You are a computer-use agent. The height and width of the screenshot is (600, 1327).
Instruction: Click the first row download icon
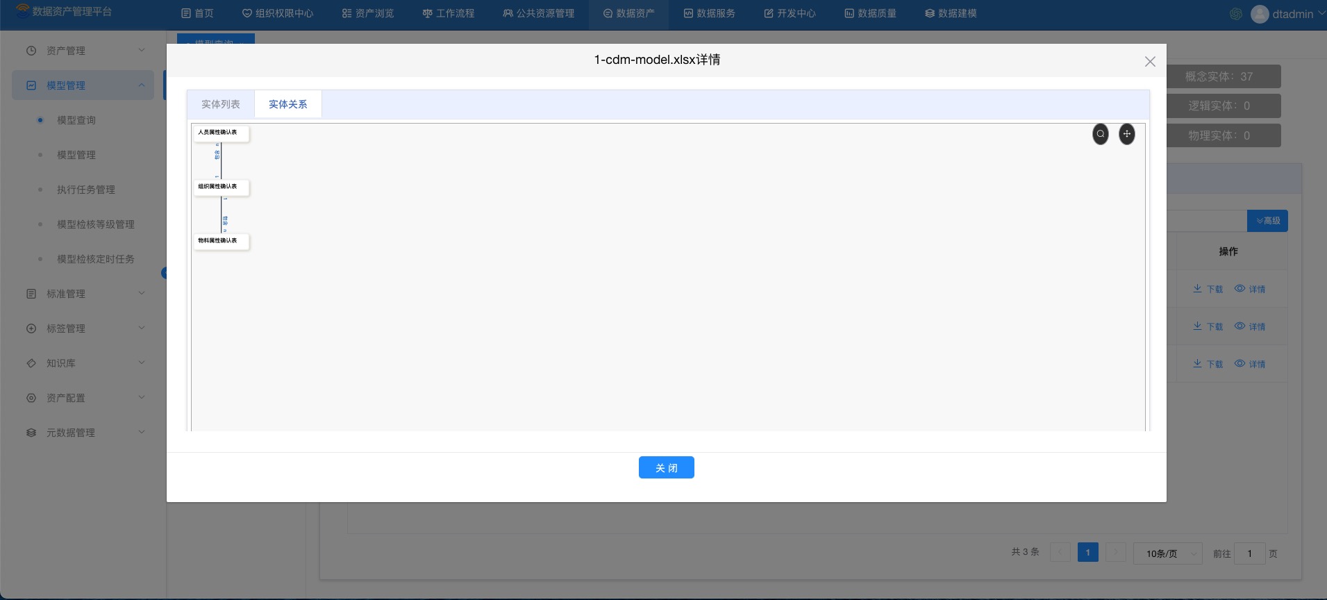(x=1198, y=289)
